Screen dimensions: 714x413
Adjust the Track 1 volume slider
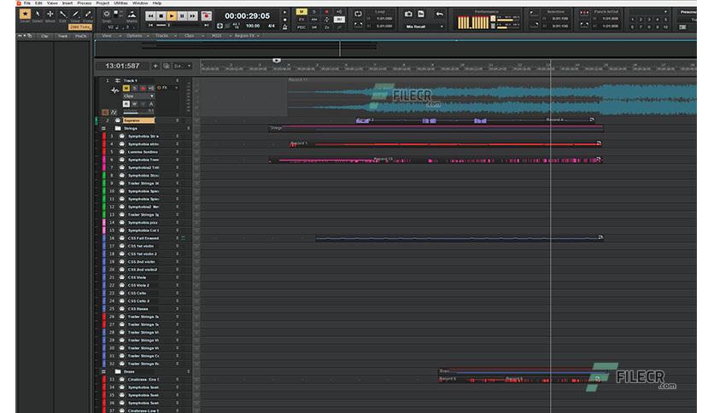[137, 113]
